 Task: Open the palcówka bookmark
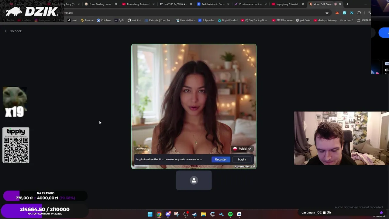tap(303, 20)
